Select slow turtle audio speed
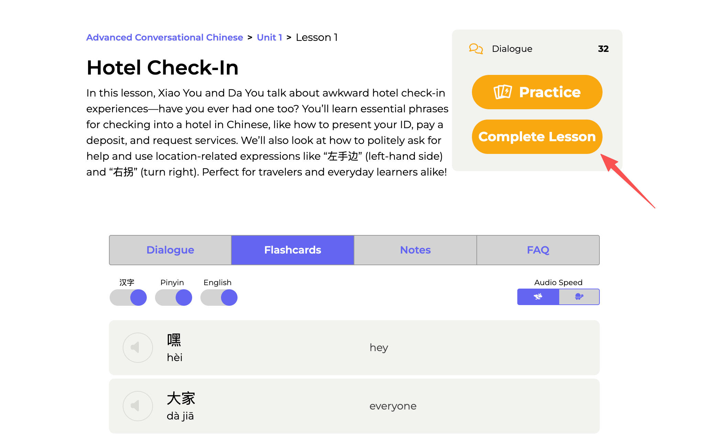 [x=579, y=297]
